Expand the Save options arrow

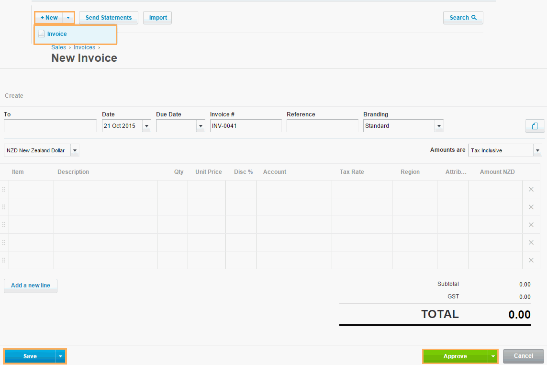pos(60,356)
